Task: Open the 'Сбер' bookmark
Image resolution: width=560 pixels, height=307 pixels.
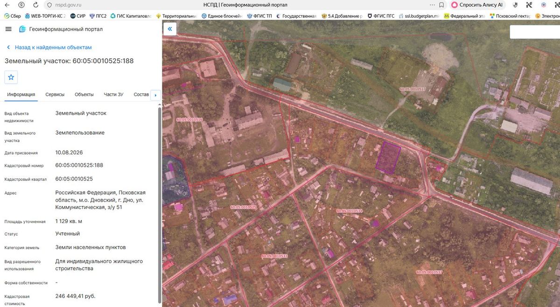Action: (x=13, y=16)
